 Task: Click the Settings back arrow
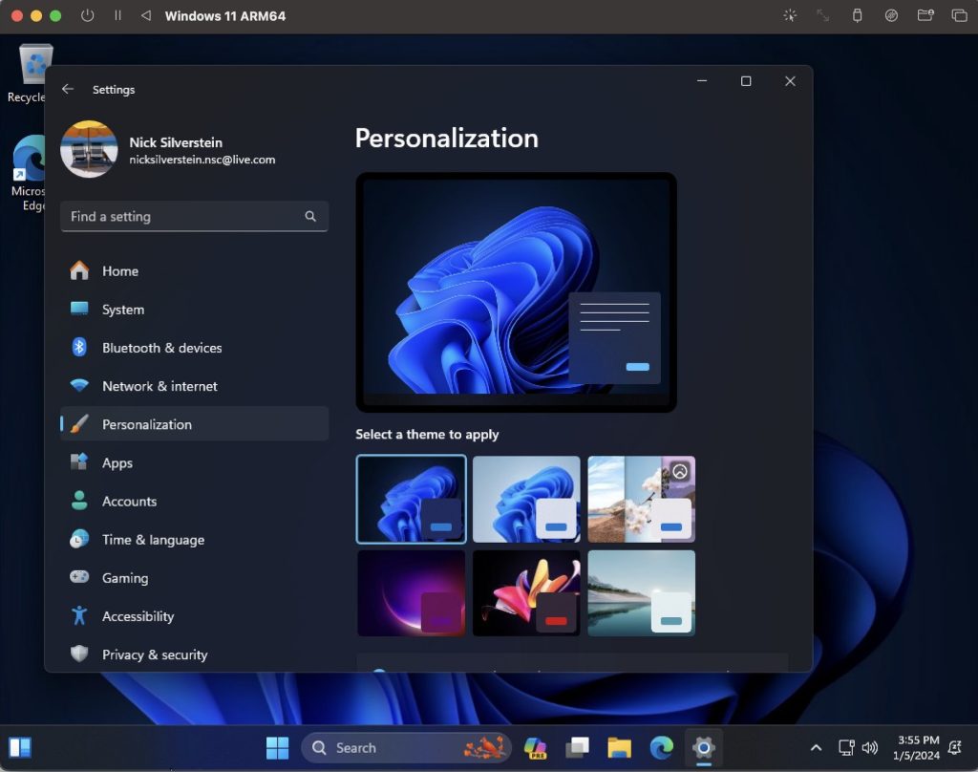[68, 89]
